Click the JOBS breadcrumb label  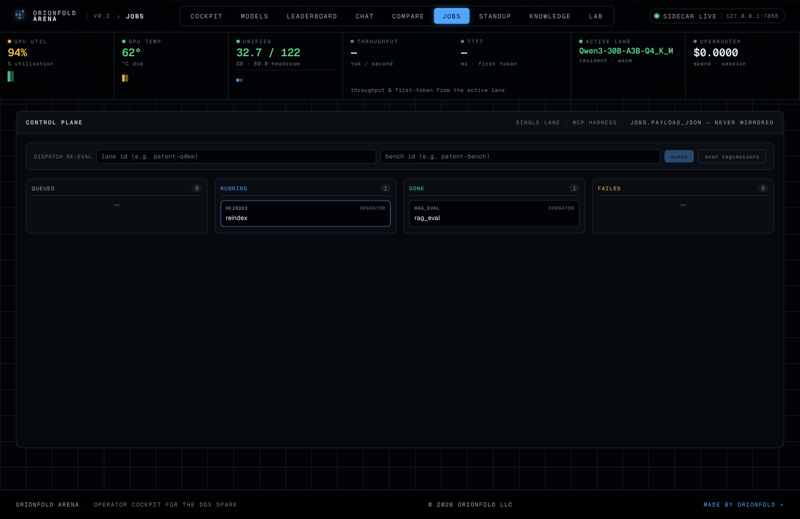(x=135, y=16)
